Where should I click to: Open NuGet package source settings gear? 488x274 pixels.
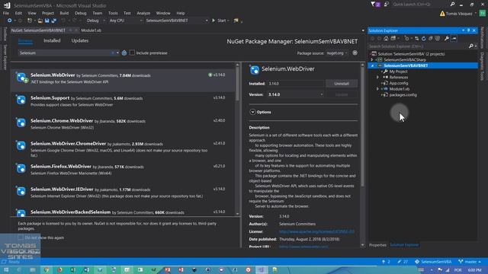click(355, 53)
